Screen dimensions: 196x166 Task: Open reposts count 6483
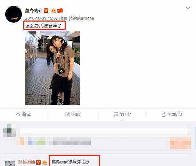click(x=76, y=114)
